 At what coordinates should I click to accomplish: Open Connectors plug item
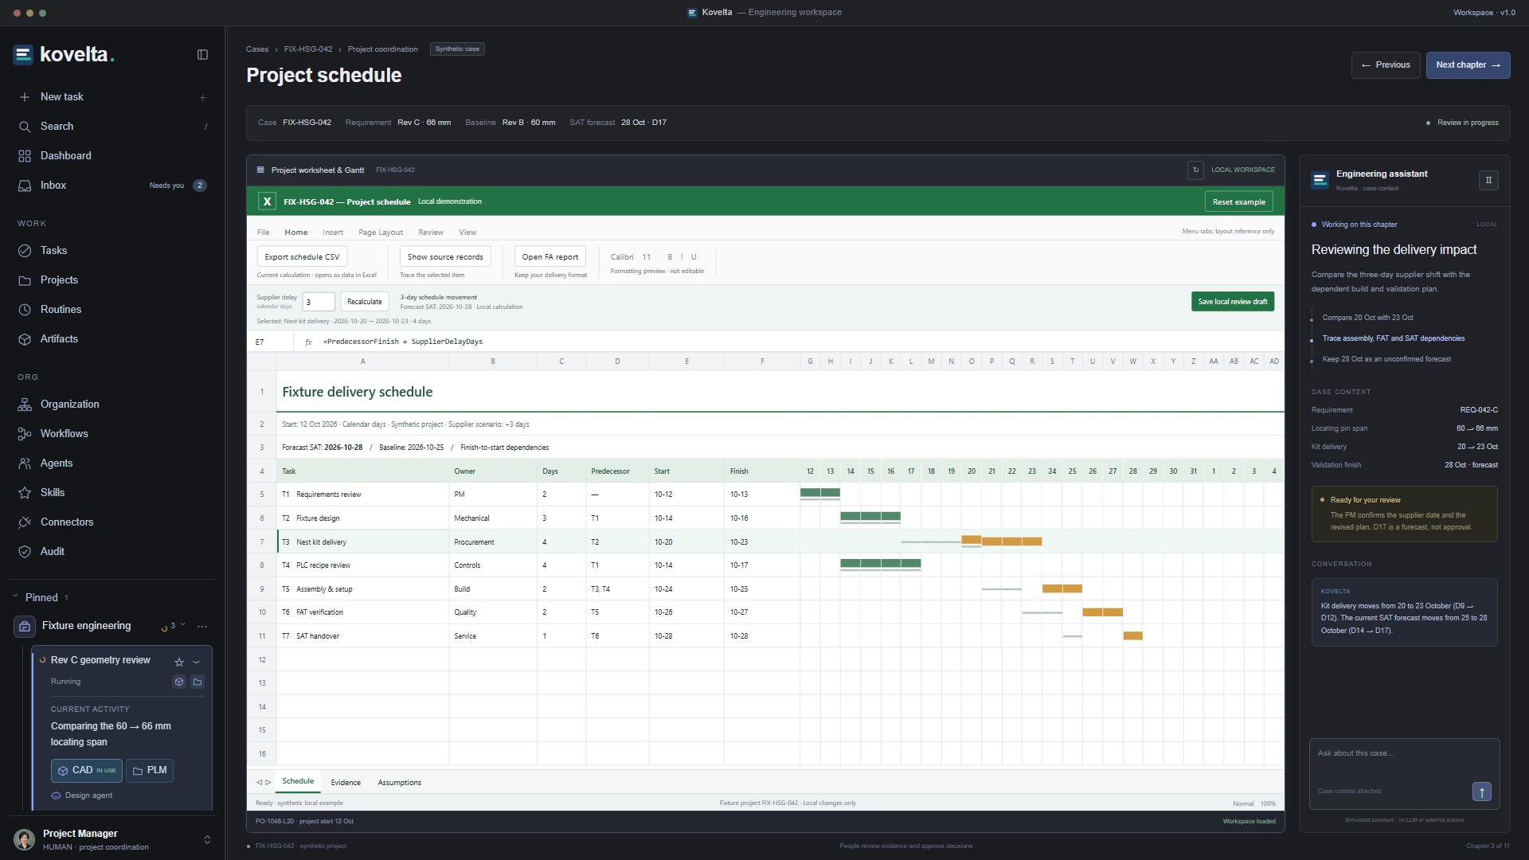pyautogui.click(x=111, y=522)
